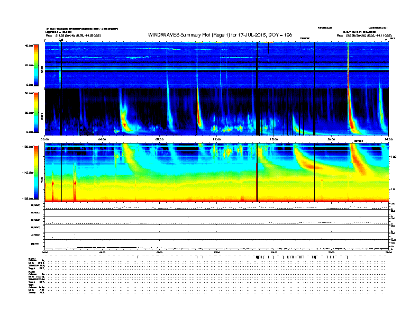Click the 20:00 time label below RAD1 panel
Viewport: 419px width, 324px height.
click(x=331, y=140)
